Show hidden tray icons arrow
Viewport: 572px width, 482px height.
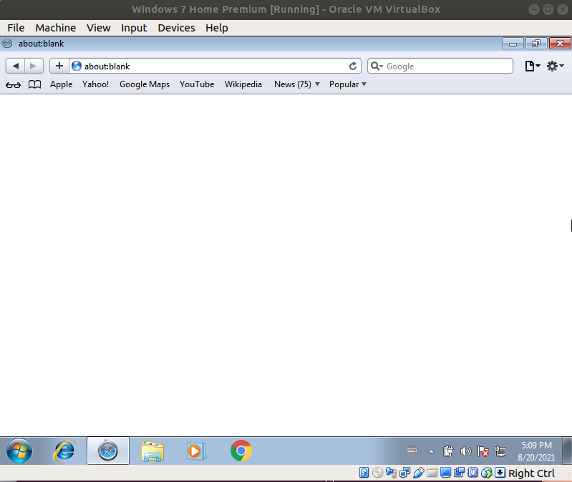pos(431,451)
